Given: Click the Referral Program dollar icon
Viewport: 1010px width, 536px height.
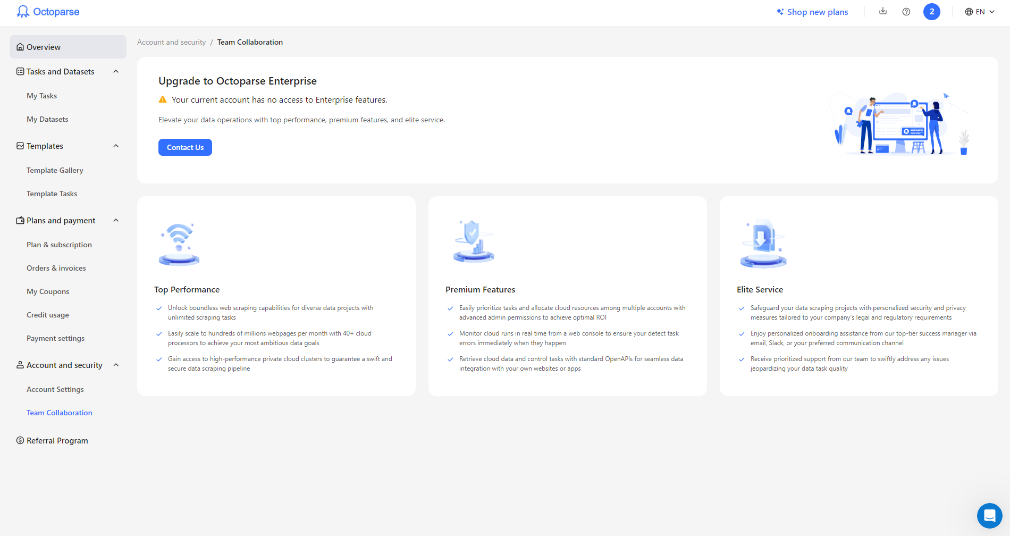Looking at the screenshot, I should click(20, 440).
